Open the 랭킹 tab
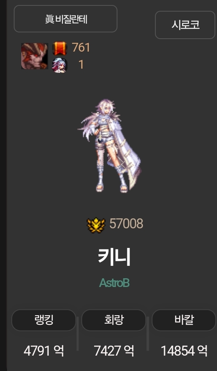This screenshot has height=371, width=217. [44, 320]
